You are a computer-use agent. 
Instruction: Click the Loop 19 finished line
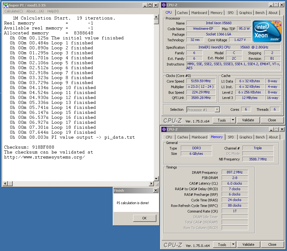click(x=53, y=132)
